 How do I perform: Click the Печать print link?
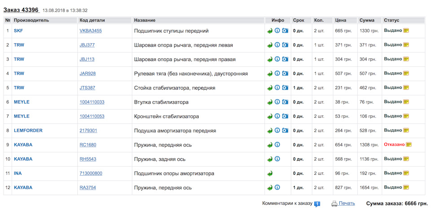[347, 203]
